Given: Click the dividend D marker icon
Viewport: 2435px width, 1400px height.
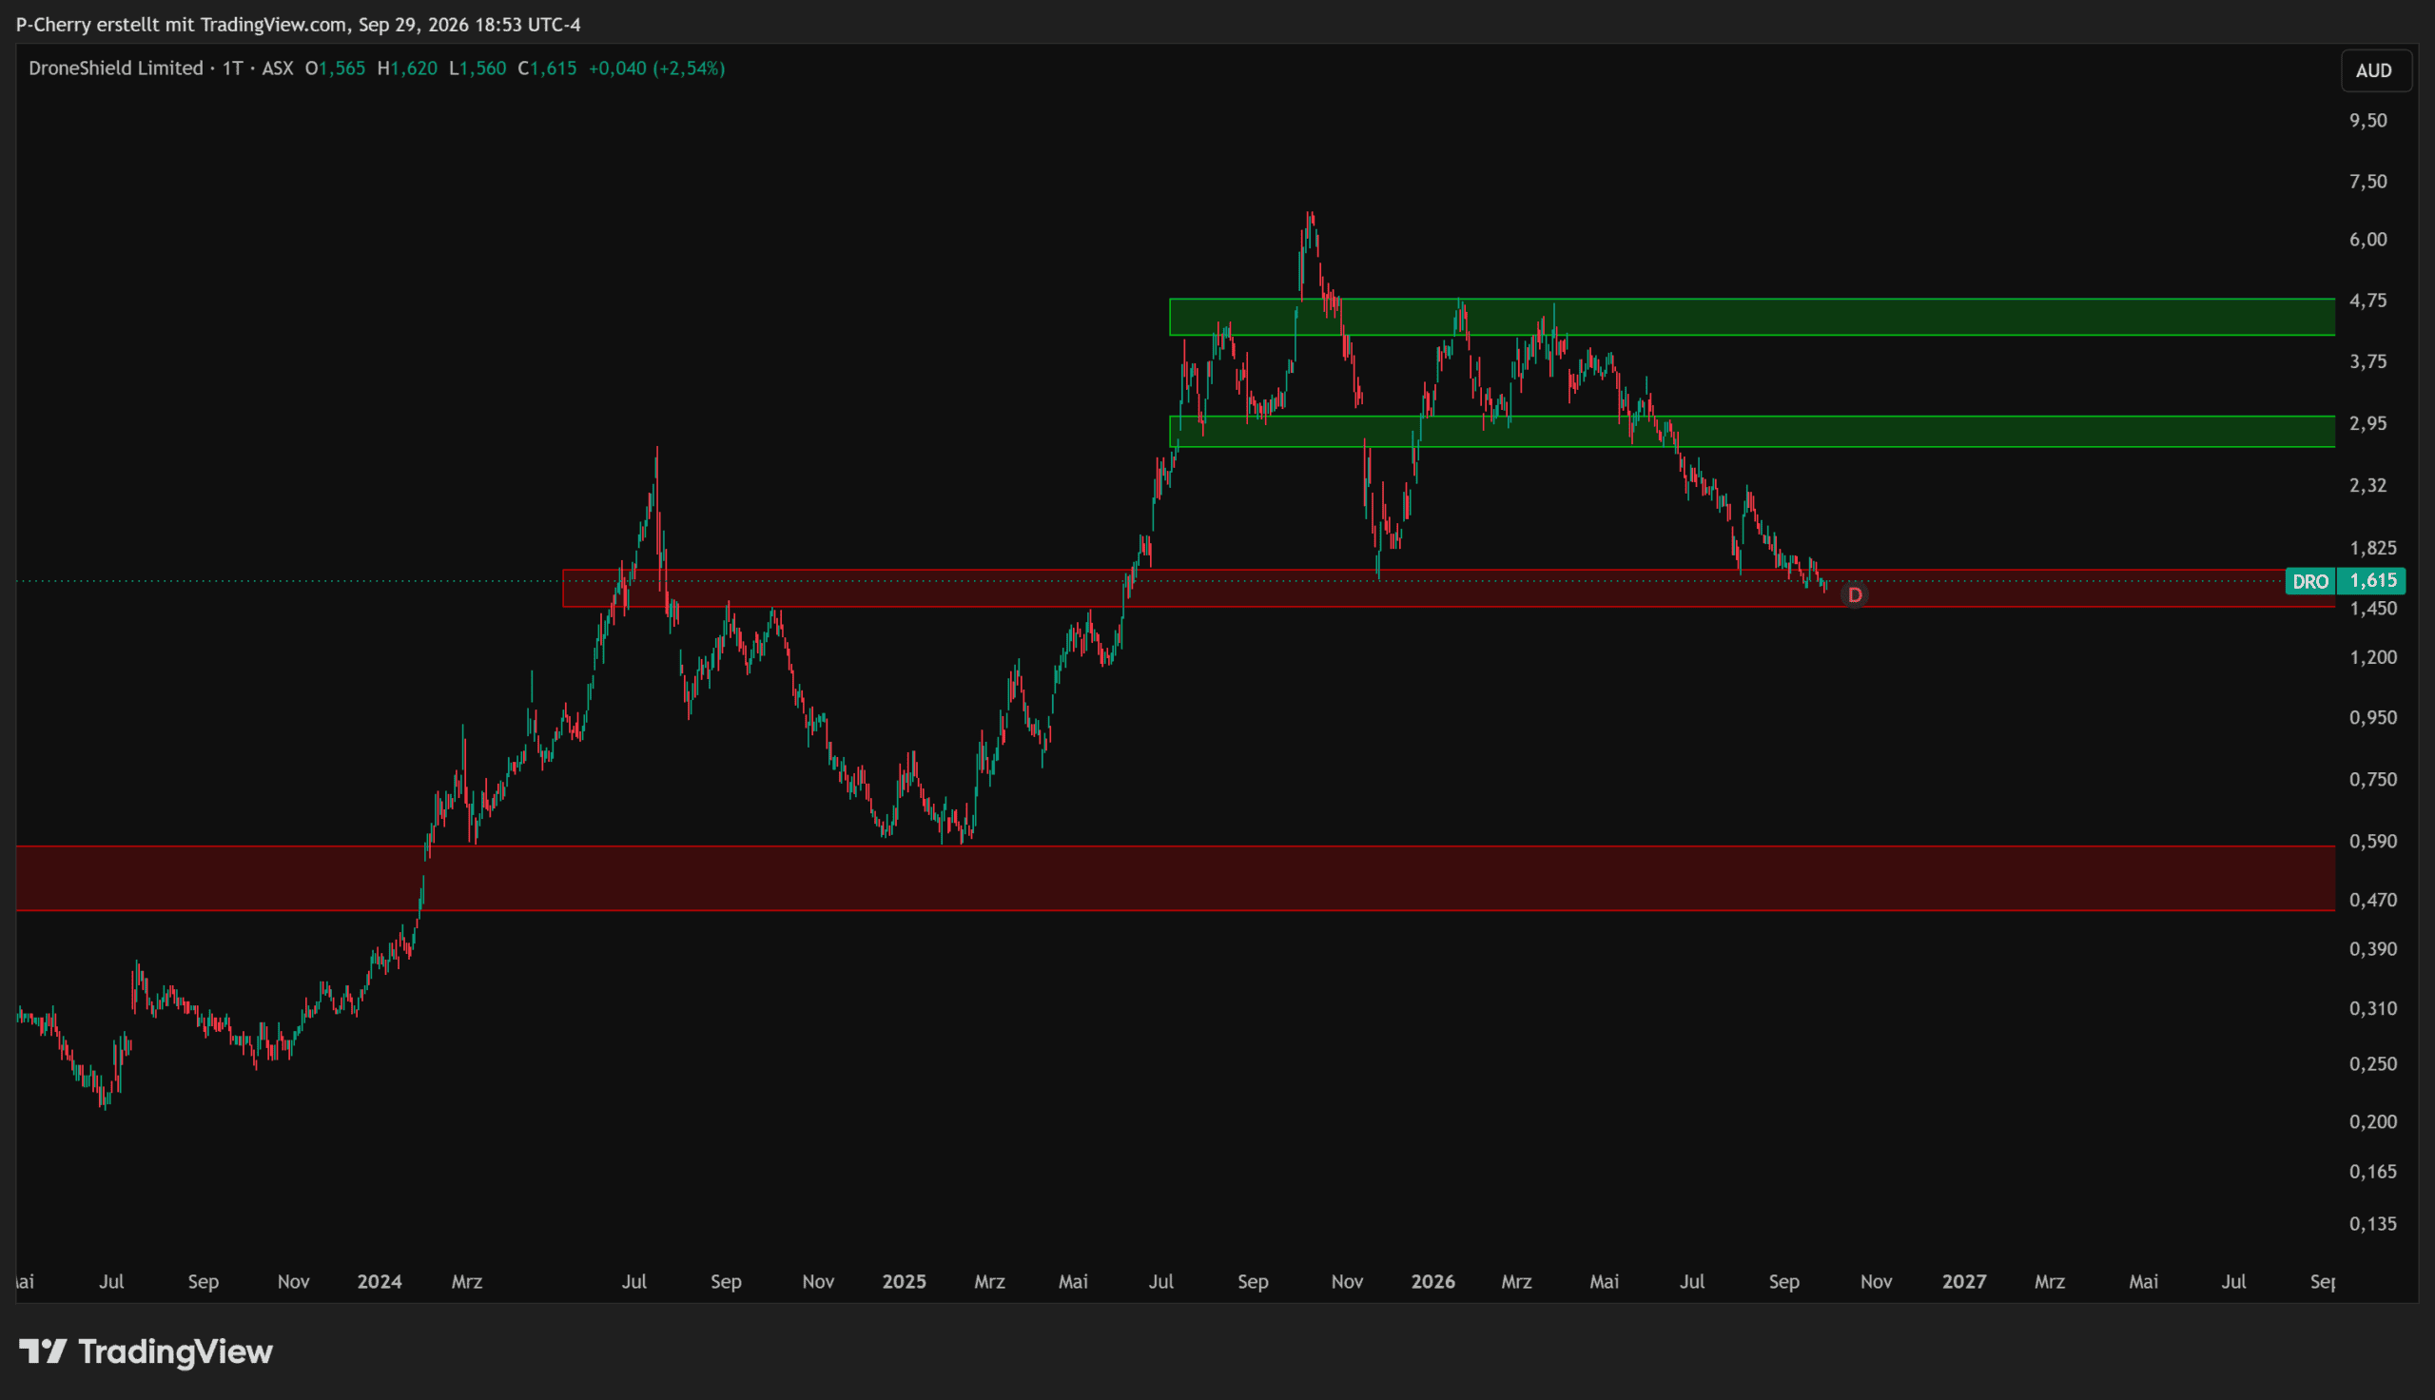Looking at the screenshot, I should click(1855, 595).
